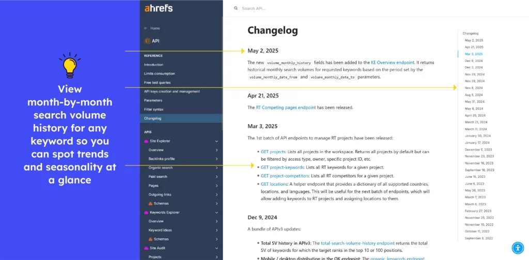
Task: Expand the Organic search submenu arrow
Action: [x=216, y=167]
